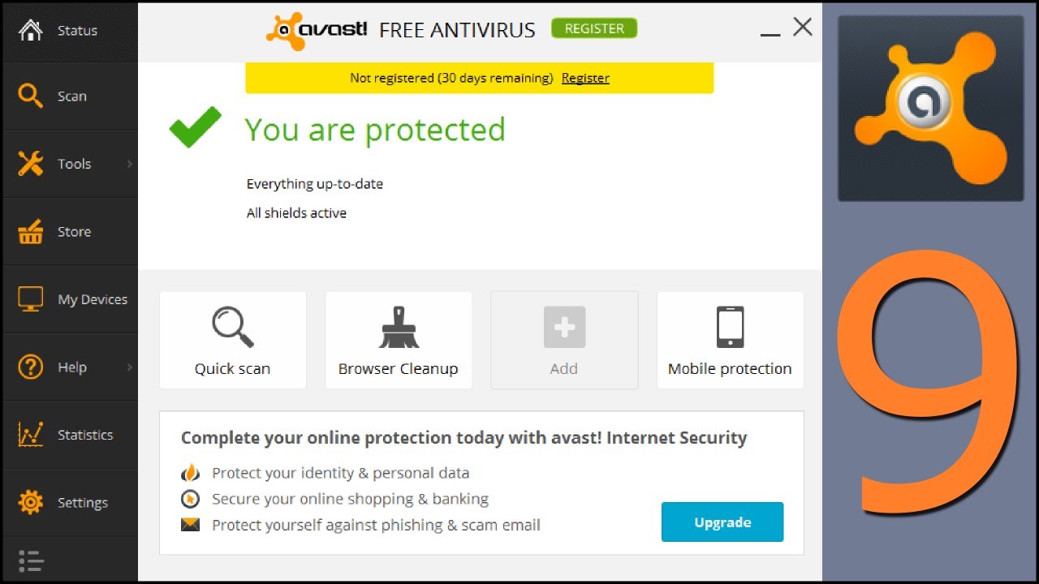Open the Mobile protection tile
This screenshot has width=1039, height=584.
tap(730, 341)
